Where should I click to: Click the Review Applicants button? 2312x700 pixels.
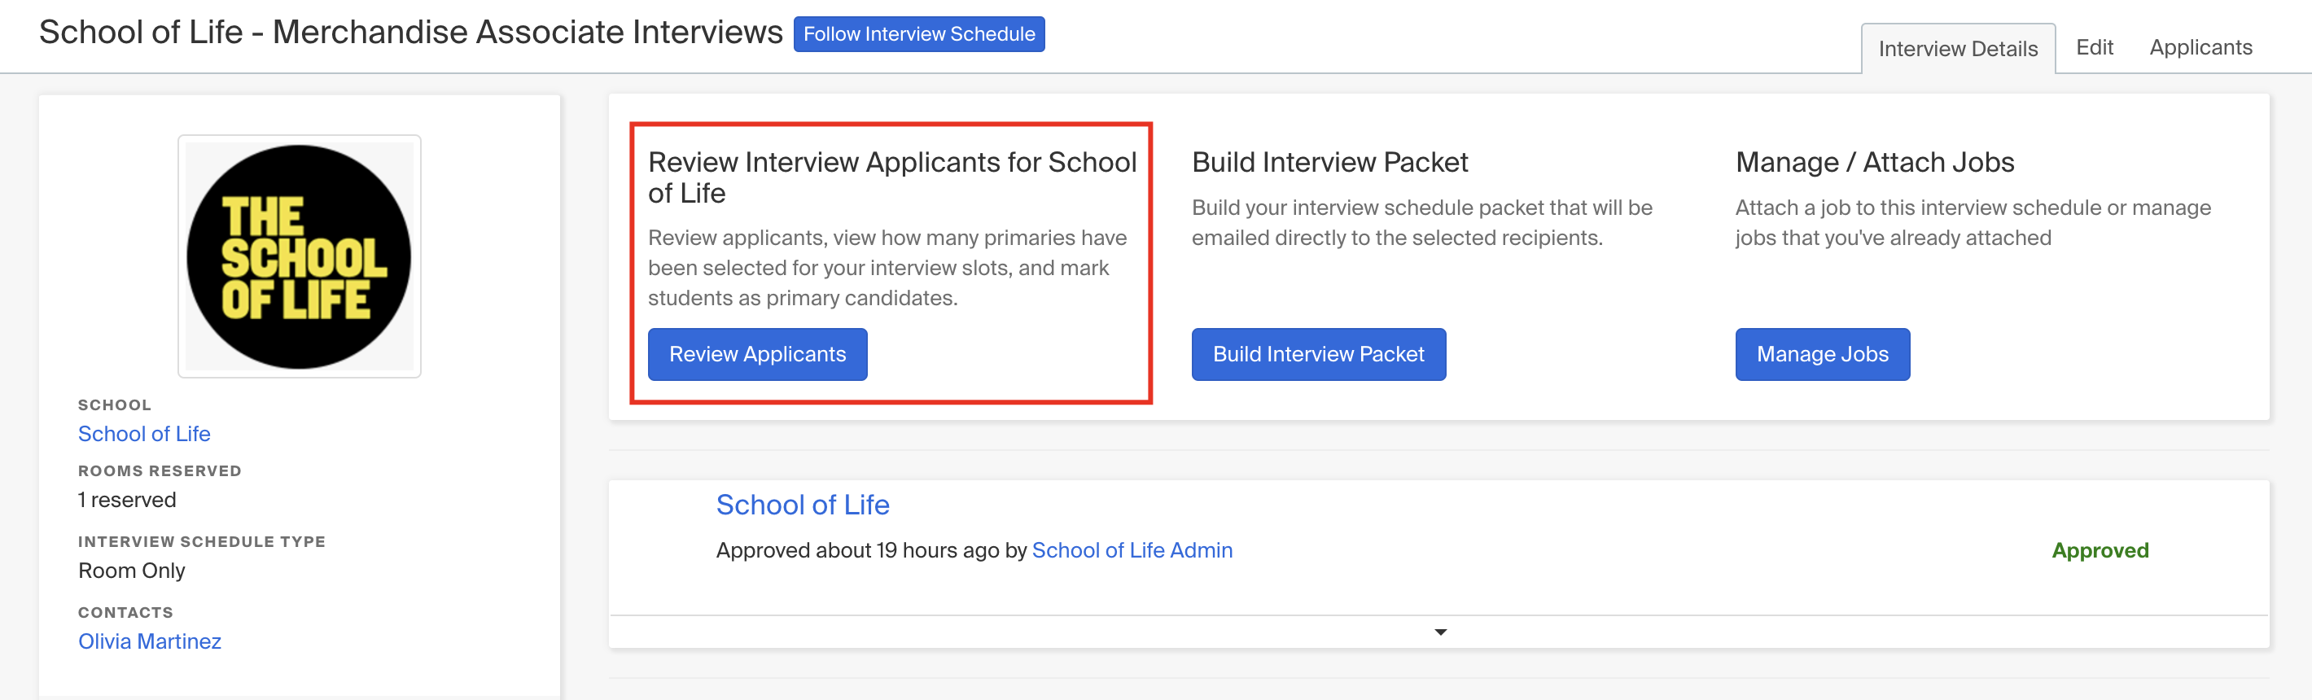pos(757,355)
